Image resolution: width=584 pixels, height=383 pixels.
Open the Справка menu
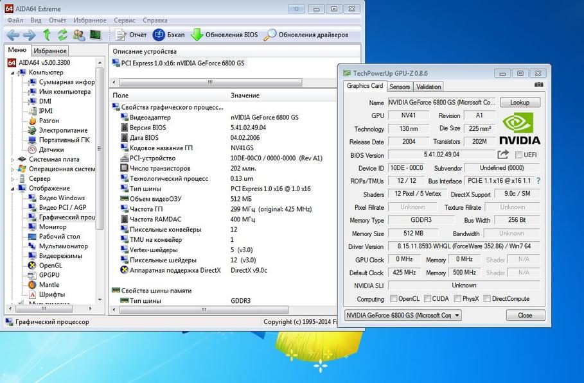[x=155, y=21]
